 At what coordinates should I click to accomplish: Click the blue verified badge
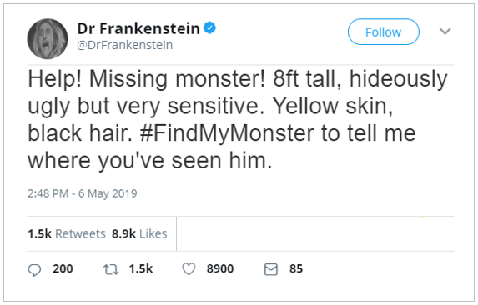209,28
